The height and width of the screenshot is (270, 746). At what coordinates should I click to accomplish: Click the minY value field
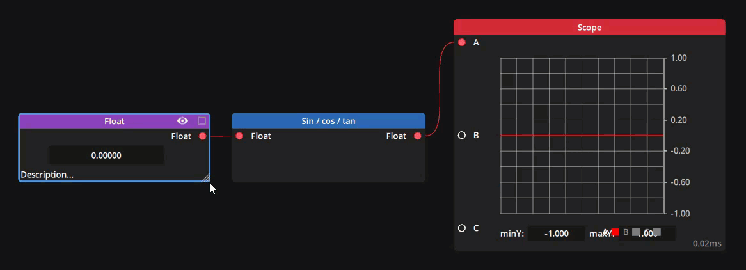click(x=556, y=234)
